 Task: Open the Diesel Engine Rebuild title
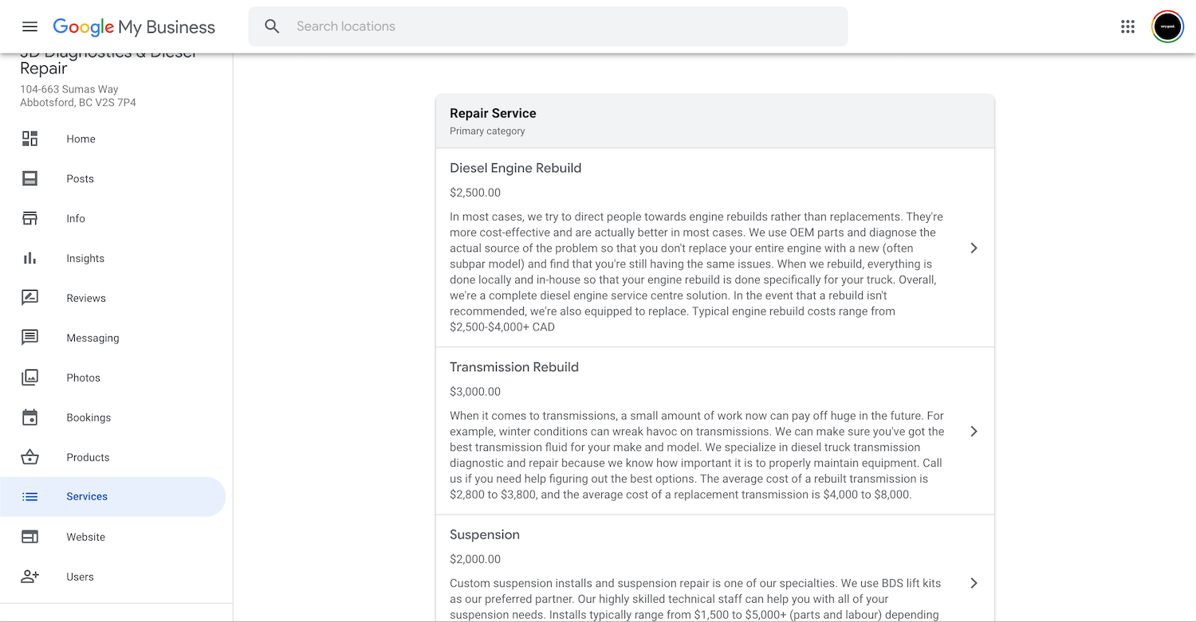pyautogui.click(x=515, y=168)
